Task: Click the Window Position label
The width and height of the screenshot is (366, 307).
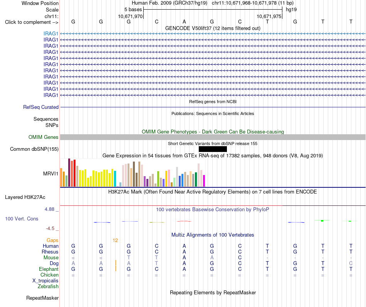Action: tap(40, 3)
